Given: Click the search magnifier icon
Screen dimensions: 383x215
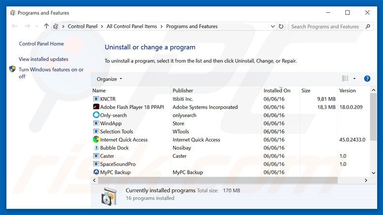Looking at the screenshot, I should click(367, 26).
